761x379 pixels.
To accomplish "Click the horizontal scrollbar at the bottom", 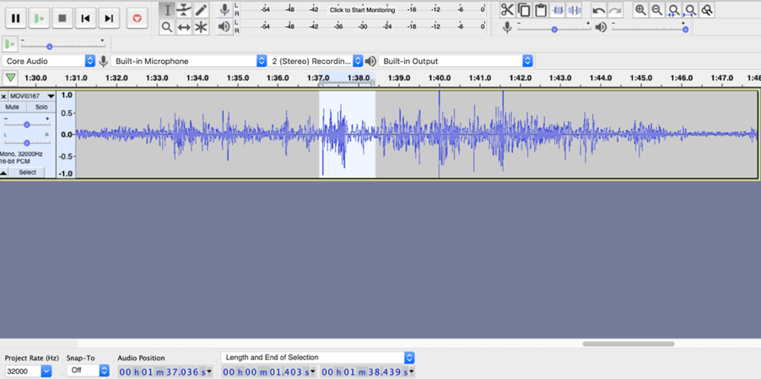I will pos(628,344).
